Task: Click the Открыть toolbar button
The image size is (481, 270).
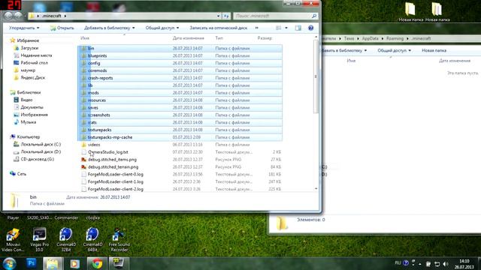Action: click(62, 28)
